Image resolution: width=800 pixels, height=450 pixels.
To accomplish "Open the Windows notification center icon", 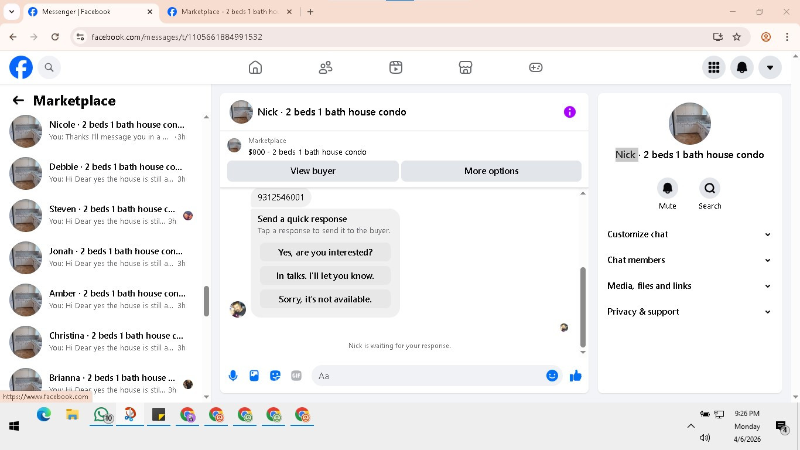I will pos(781,427).
